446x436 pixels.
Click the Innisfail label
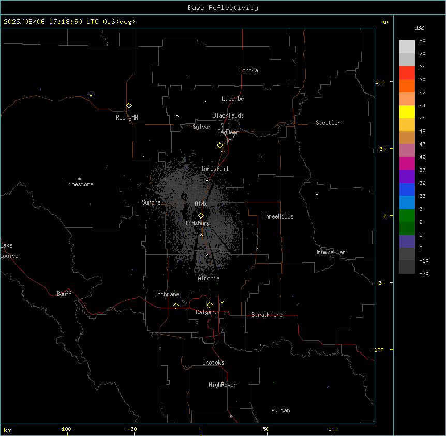pyautogui.click(x=215, y=169)
